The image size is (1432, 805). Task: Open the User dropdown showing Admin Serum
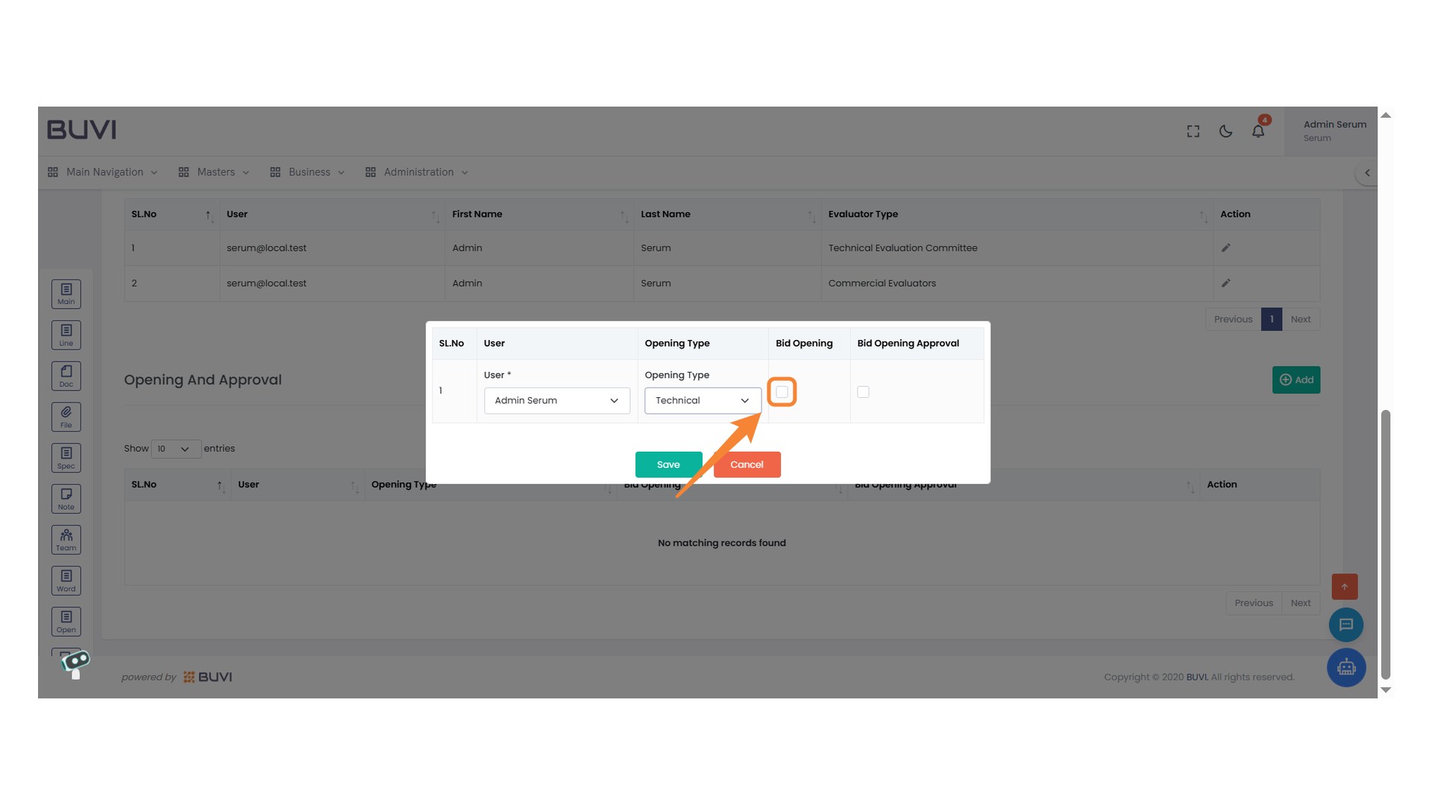coord(556,400)
